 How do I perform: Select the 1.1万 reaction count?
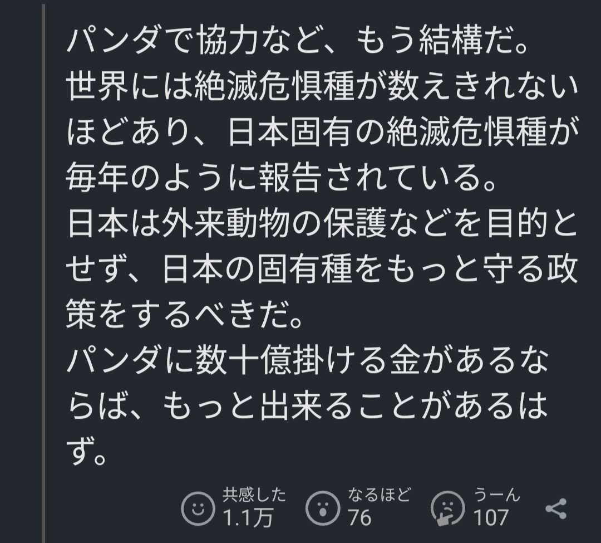[x=248, y=518]
